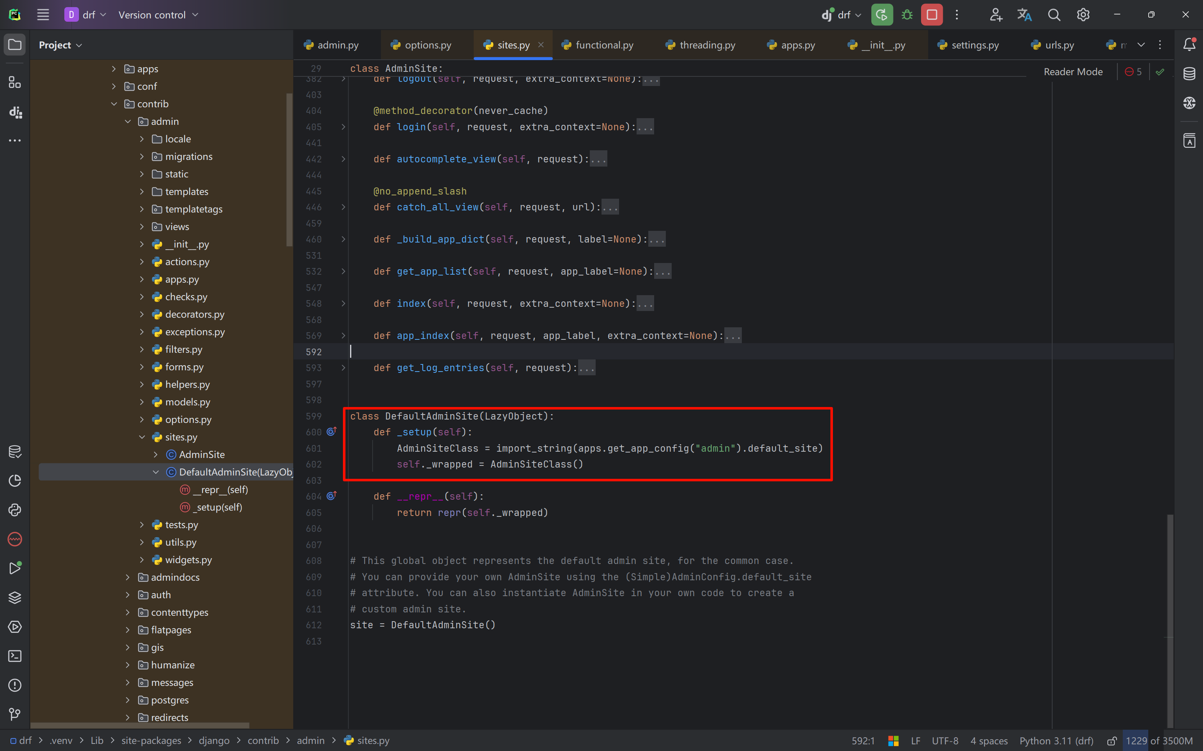Open the Version control dropdown
The image size is (1203, 751).
click(x=158, y=15)
